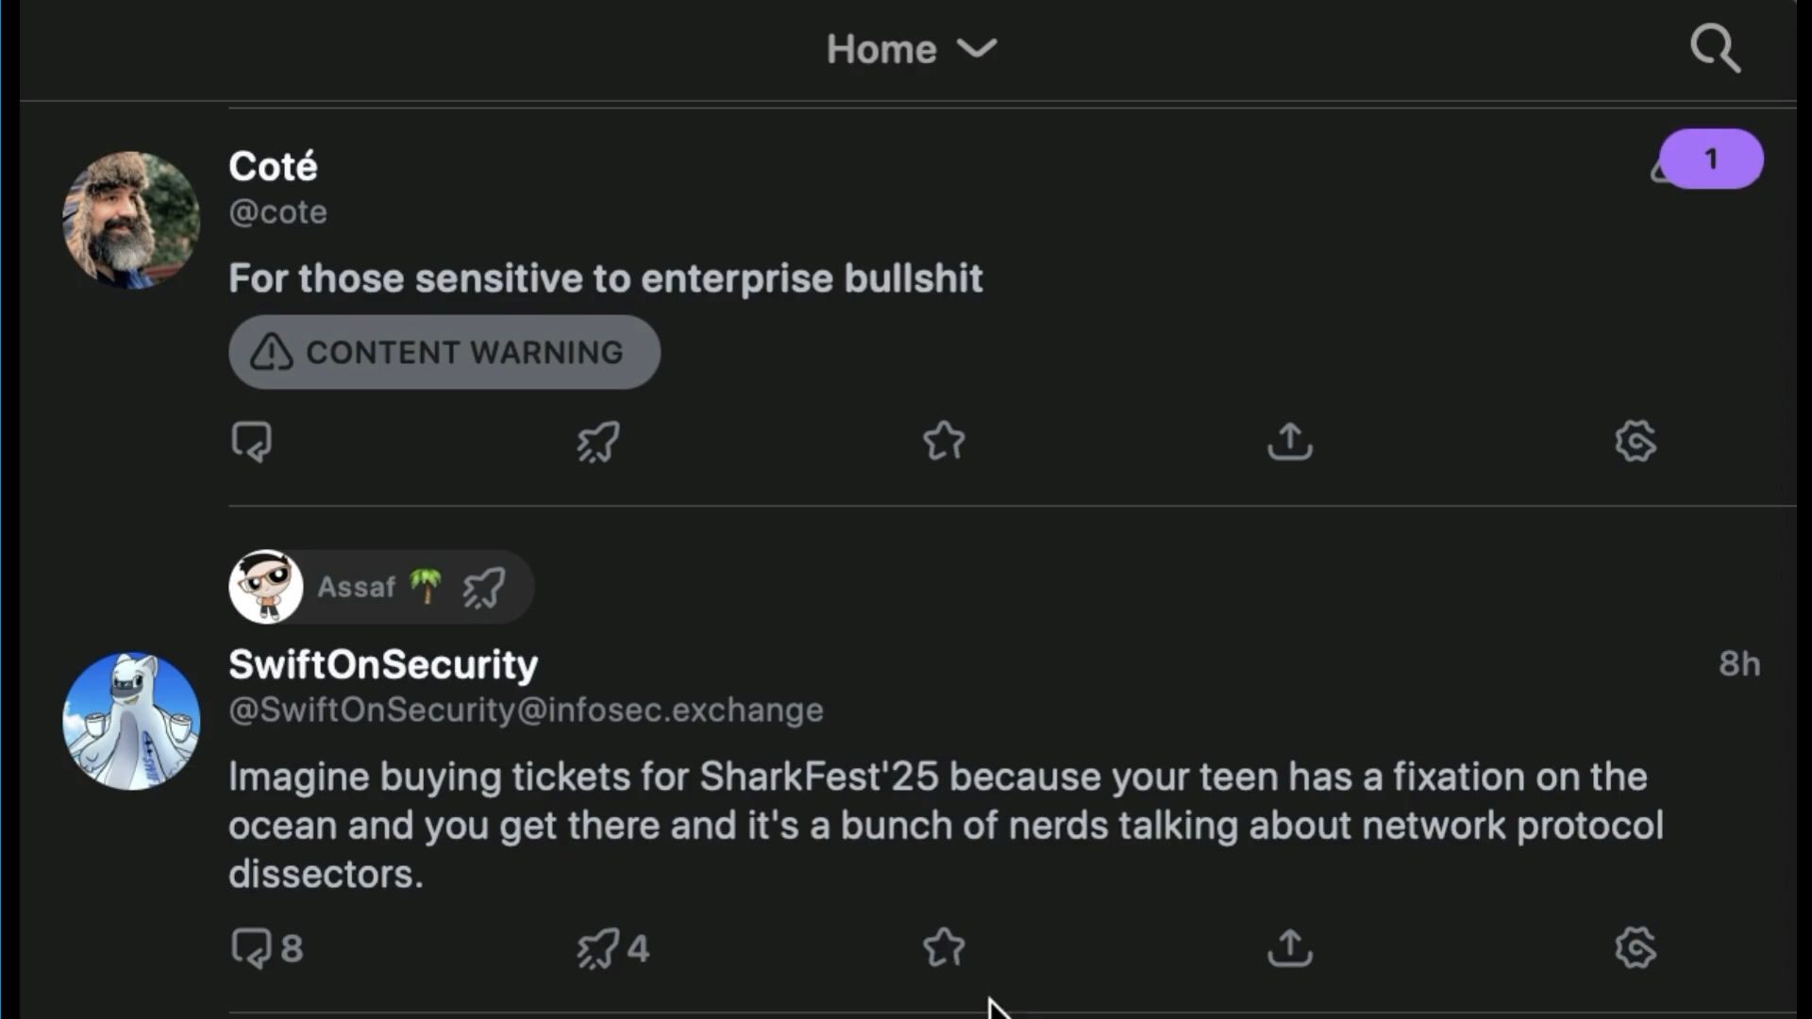Screen dimensions: 1812x1019
Task: Boost Coté's post with rocket icon
Action: pyautogui.click(x=598, y=442)
